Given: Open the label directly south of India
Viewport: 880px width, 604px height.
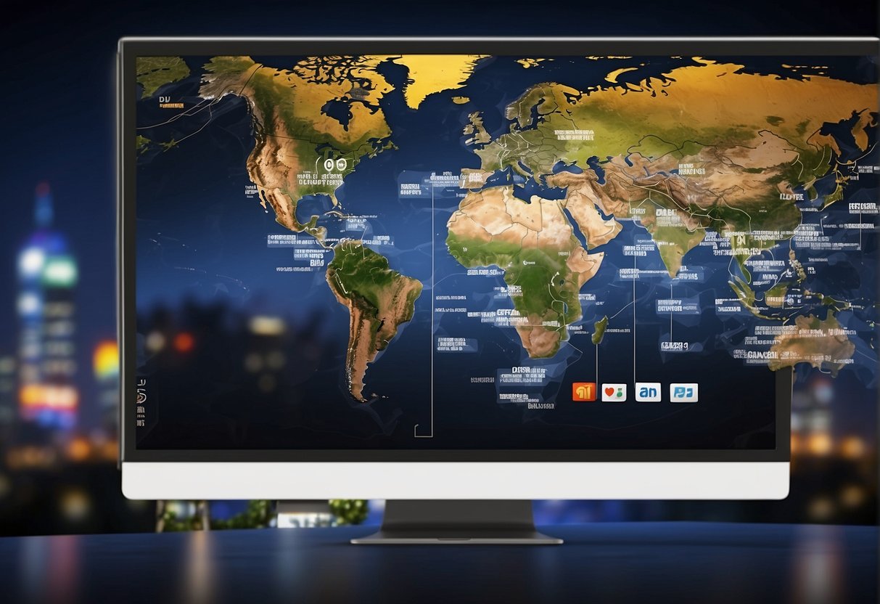Looking at the screenshot, I should click(675, 305).
